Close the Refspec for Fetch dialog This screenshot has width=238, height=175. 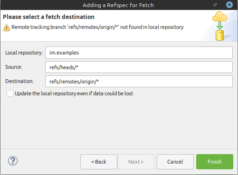click(229, 5)
